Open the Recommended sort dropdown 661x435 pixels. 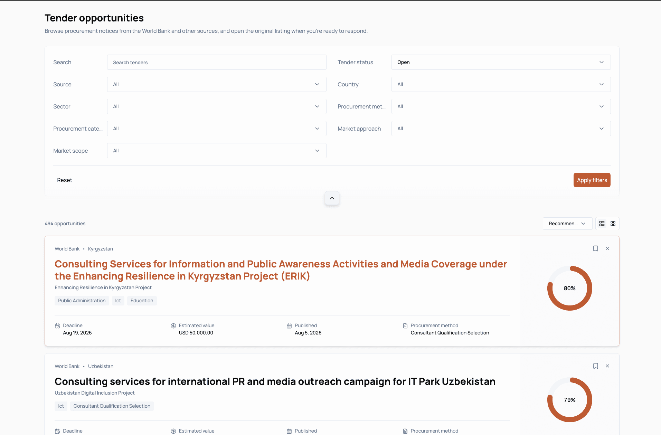[567, 224]
